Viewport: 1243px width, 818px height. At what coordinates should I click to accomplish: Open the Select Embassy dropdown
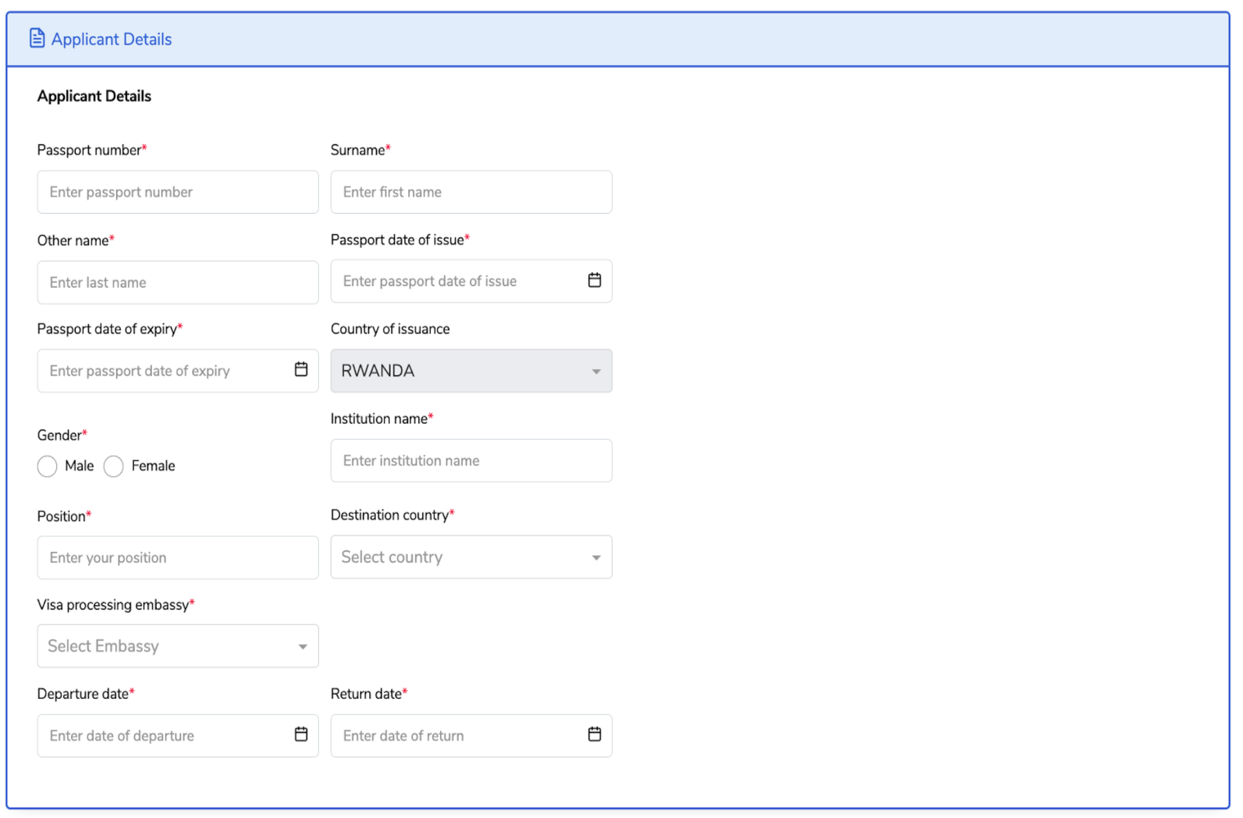(x=178, y=646)
